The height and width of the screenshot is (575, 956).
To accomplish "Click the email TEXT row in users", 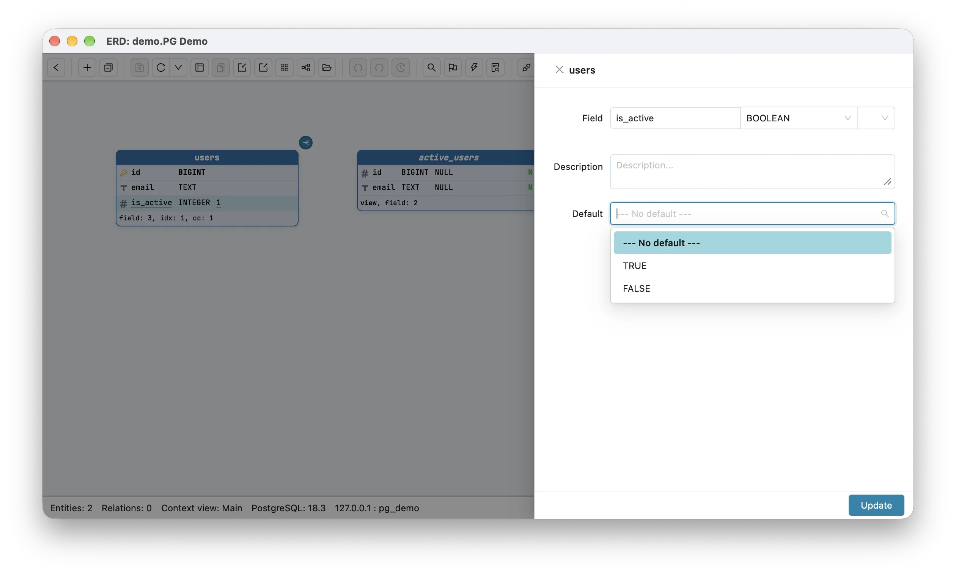I will pos(207,187).
